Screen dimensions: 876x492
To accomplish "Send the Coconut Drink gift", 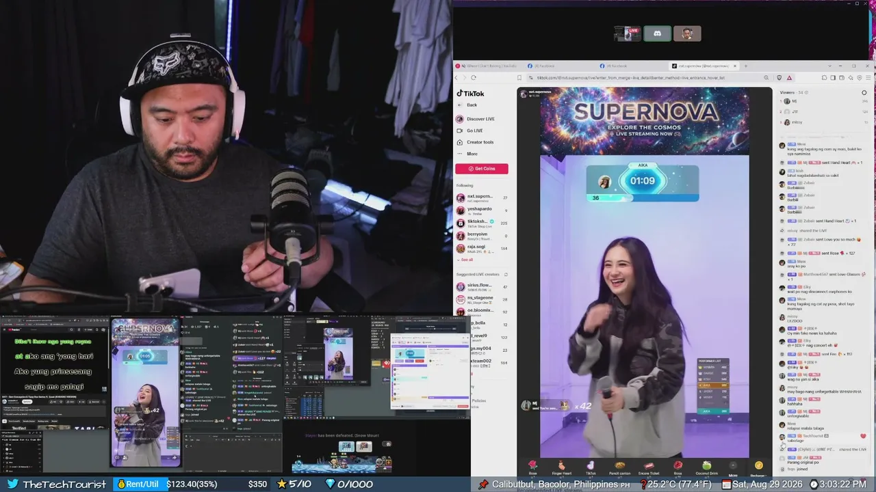I will pos(706,468).
